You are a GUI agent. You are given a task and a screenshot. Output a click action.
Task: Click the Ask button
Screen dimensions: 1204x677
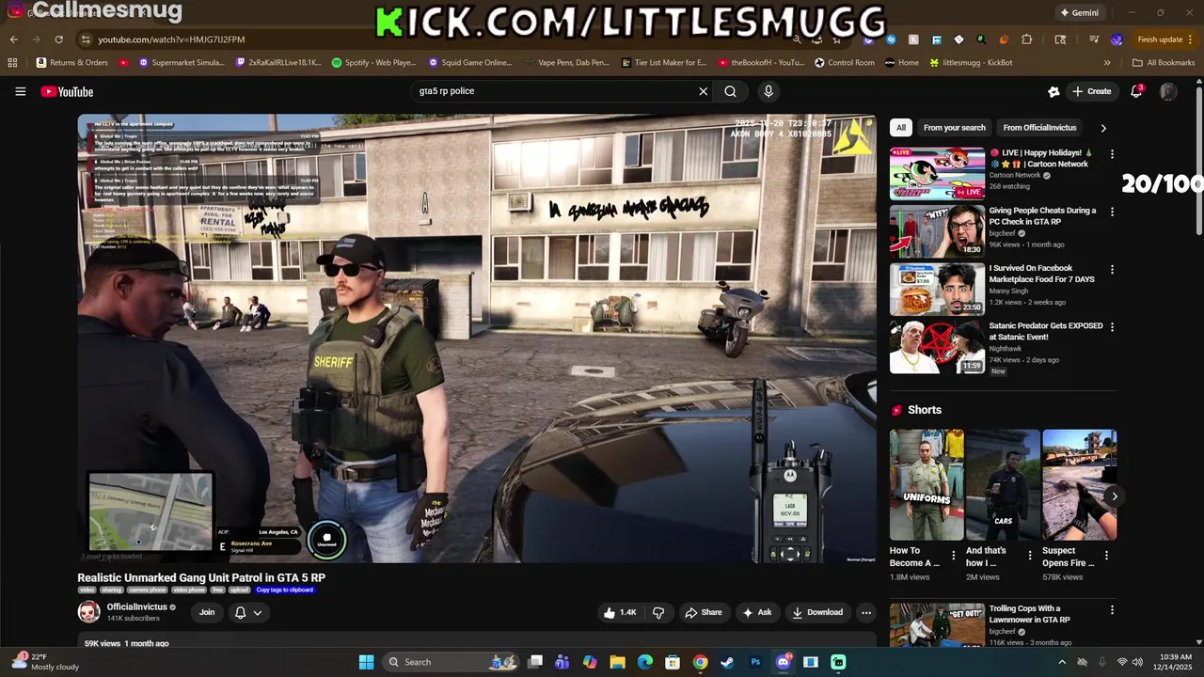(x=756, y=612)
